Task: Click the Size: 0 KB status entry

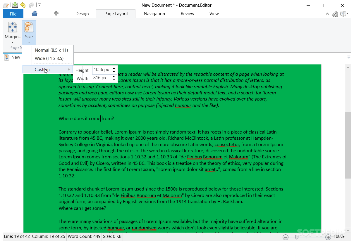Action: pyautogui.click(x=112, y=236)
